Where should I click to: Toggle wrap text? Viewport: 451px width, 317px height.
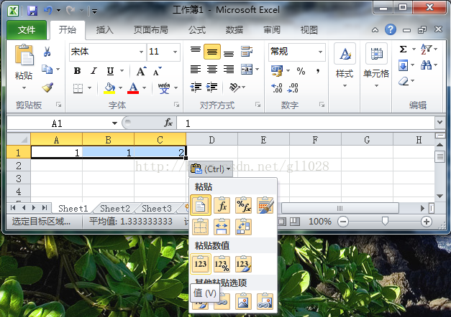[247, 52]
